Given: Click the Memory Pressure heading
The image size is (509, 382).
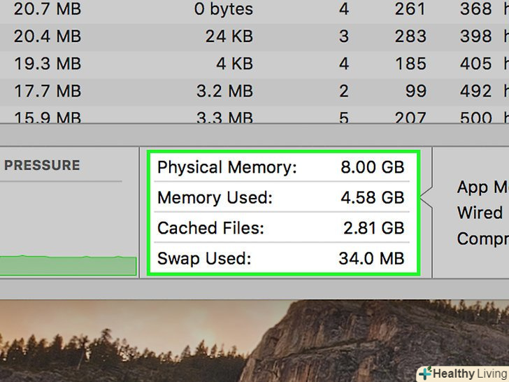Looking at the screenshot, I should (42, 166).
